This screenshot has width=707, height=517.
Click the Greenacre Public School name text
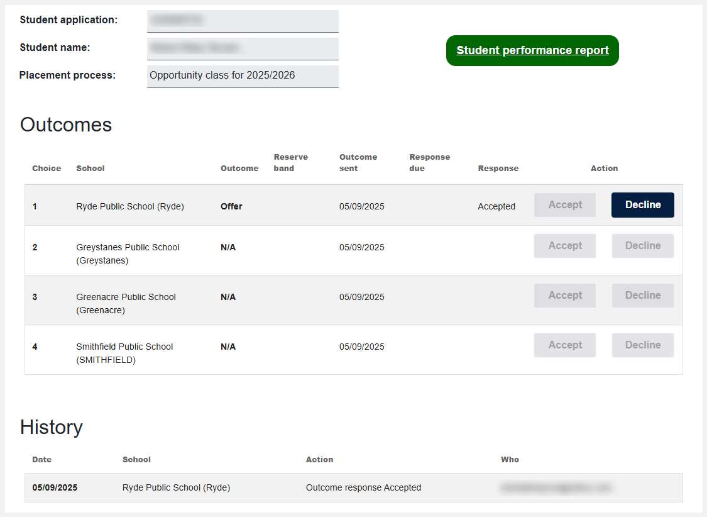coord(126,303)
